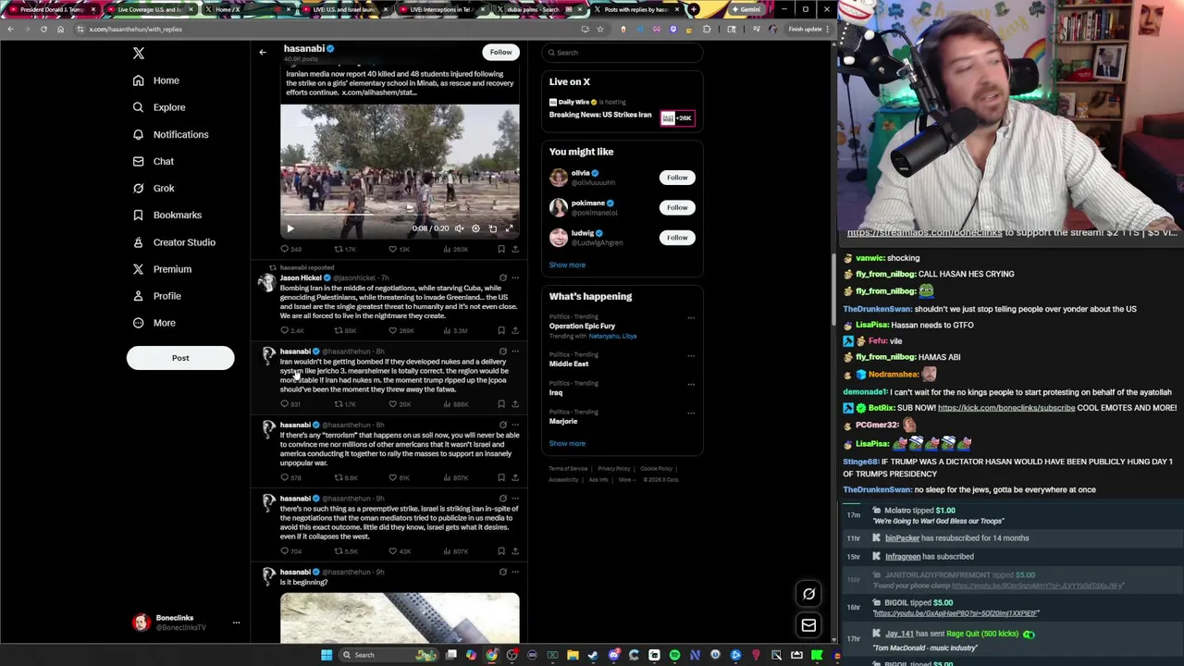
Task: Like the post about terrorism on US soil
Action: 400,478
